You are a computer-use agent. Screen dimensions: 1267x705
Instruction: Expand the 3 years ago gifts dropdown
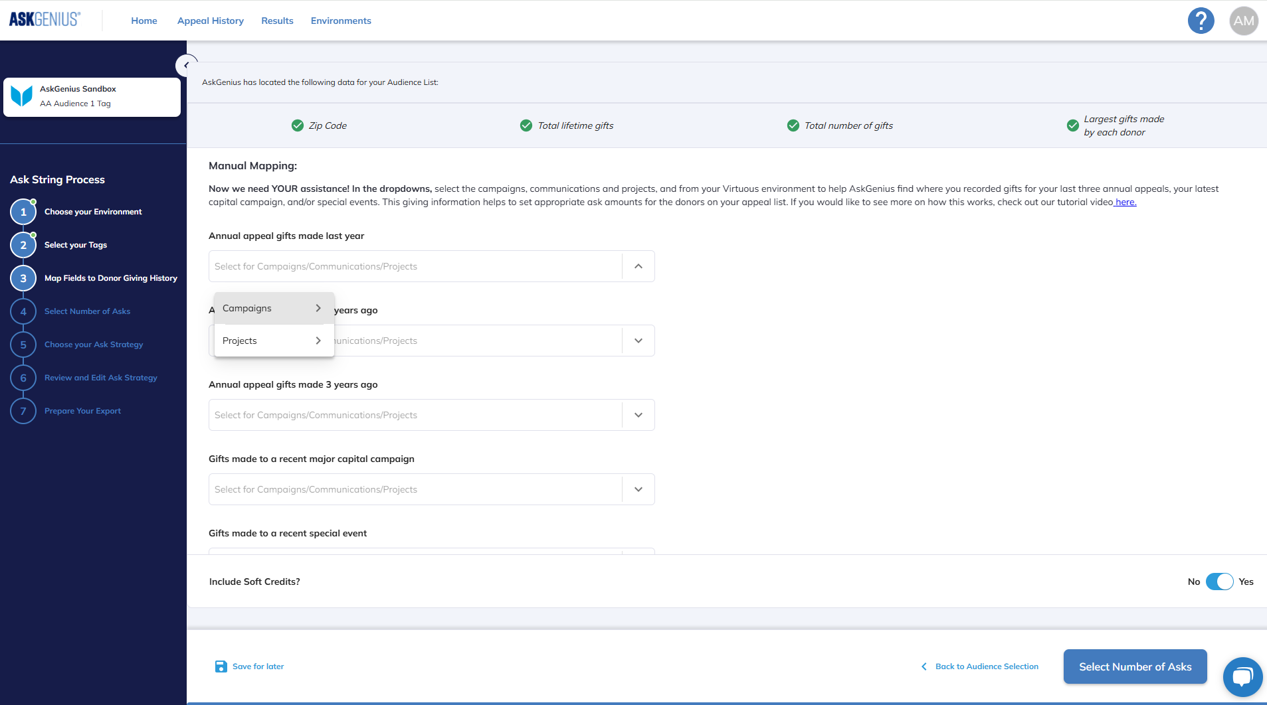[x=638, y=415]
